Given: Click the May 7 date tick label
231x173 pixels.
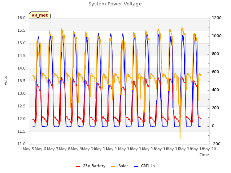Looking at the screenshot, I should [53, 149].
